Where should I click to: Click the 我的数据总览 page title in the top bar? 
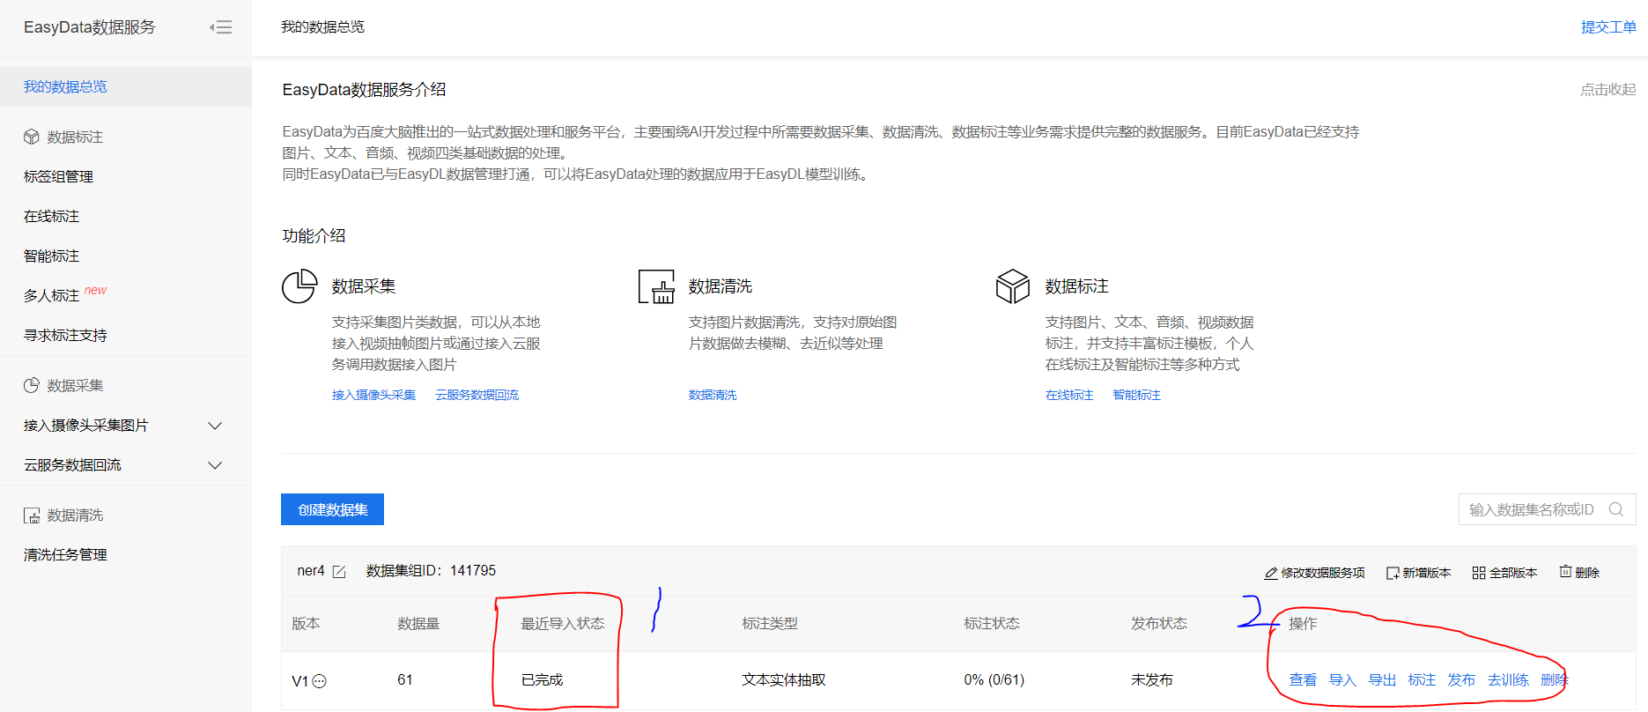[x=322, y=27]
